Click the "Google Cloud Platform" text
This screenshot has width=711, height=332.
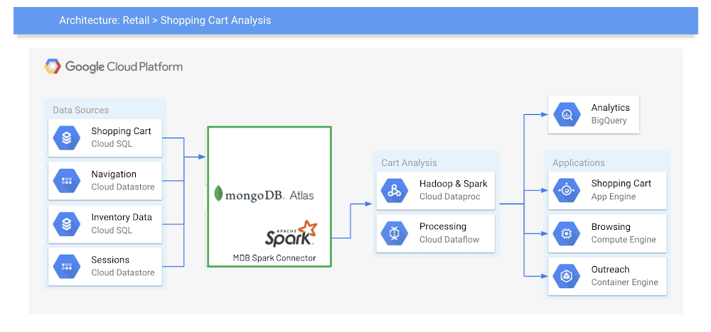click(124, 67)
